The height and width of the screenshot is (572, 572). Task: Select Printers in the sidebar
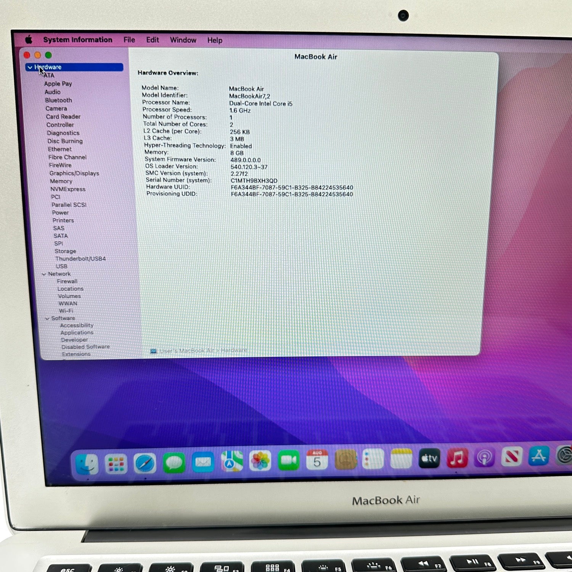tap(63, 220)
